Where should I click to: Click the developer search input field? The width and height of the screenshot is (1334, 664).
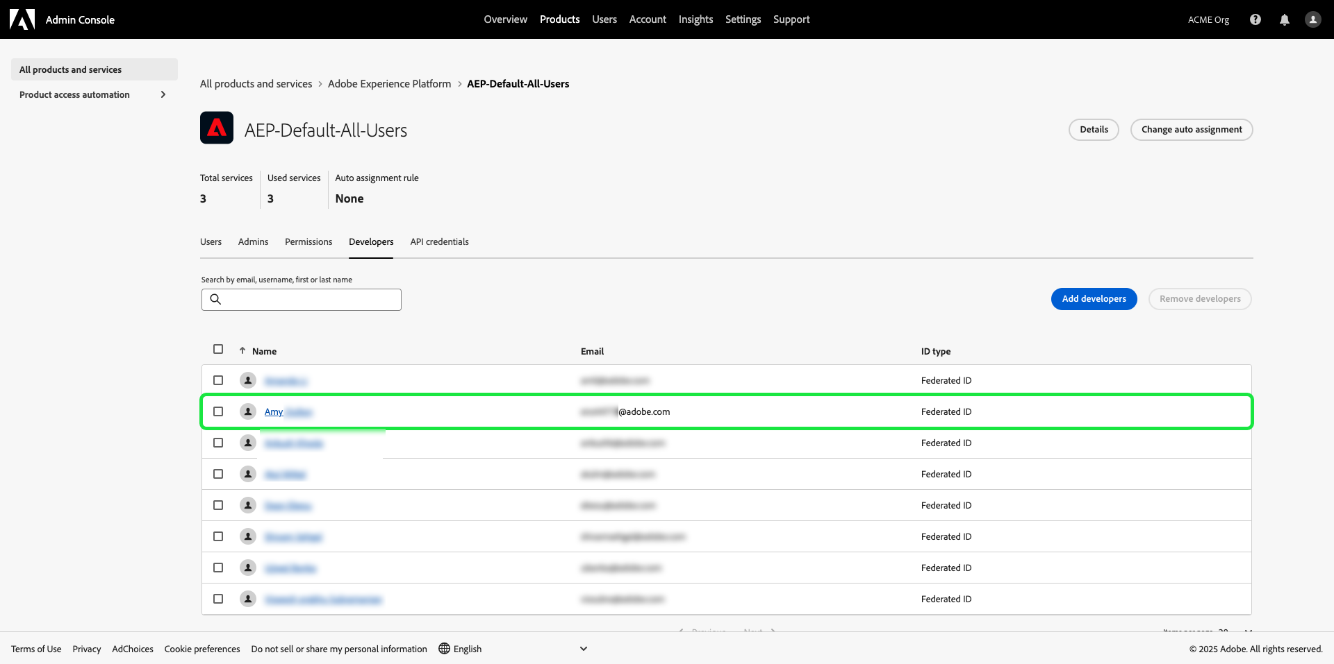click(302, 300)
